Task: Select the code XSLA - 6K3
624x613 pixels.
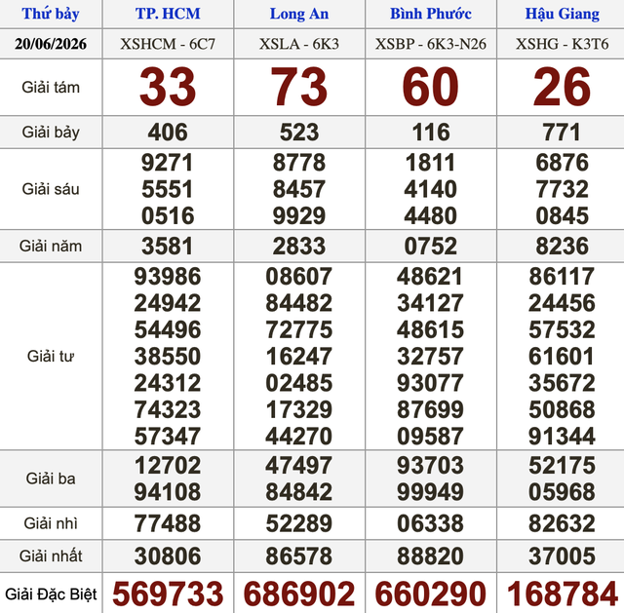Action: pos(299,44)
